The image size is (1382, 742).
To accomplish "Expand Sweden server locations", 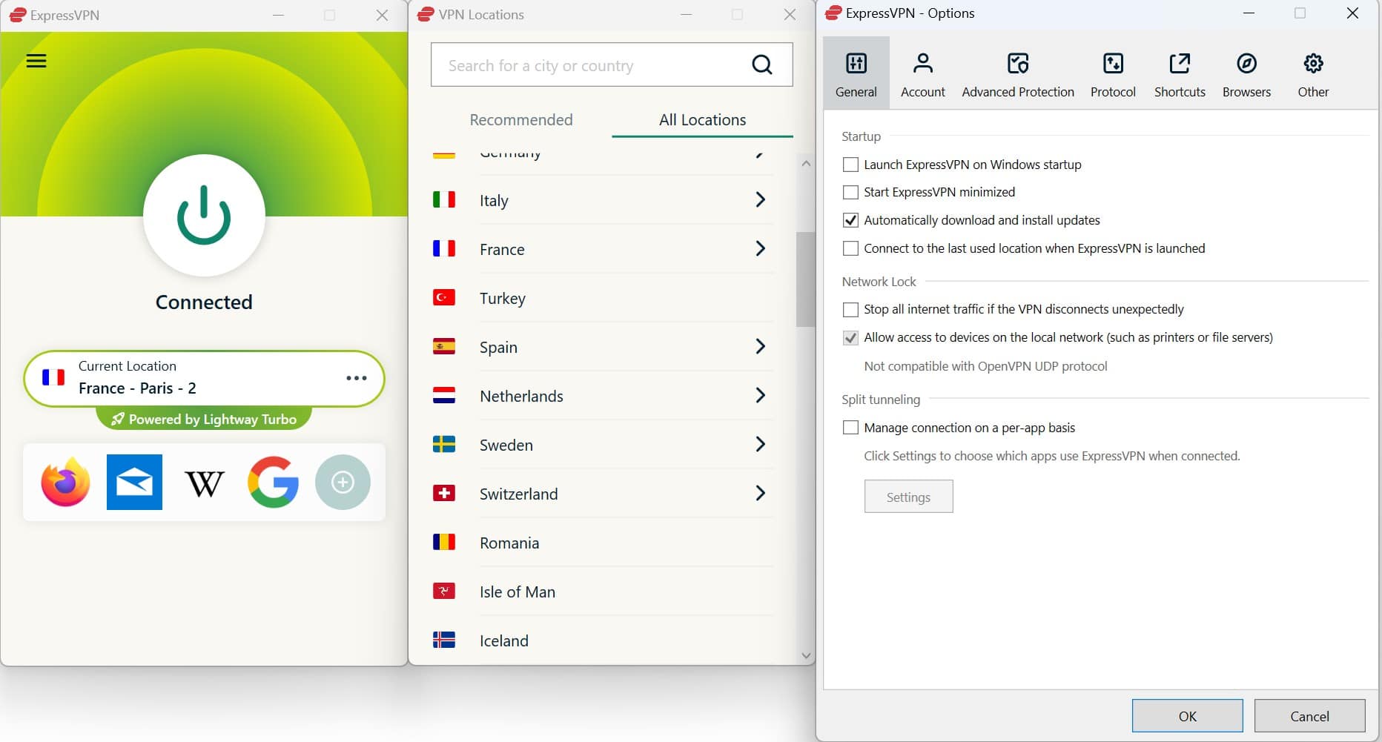I will point(760,444).
